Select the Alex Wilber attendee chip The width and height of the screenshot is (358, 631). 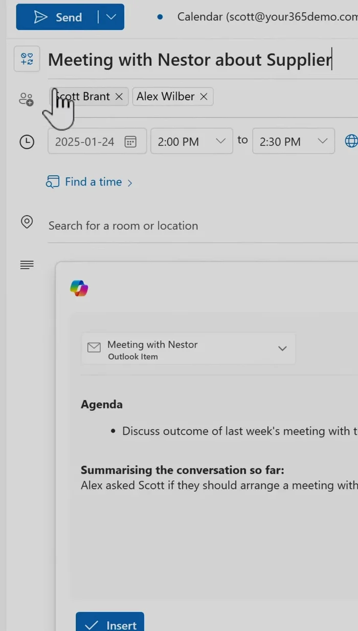tap(165, 97)
